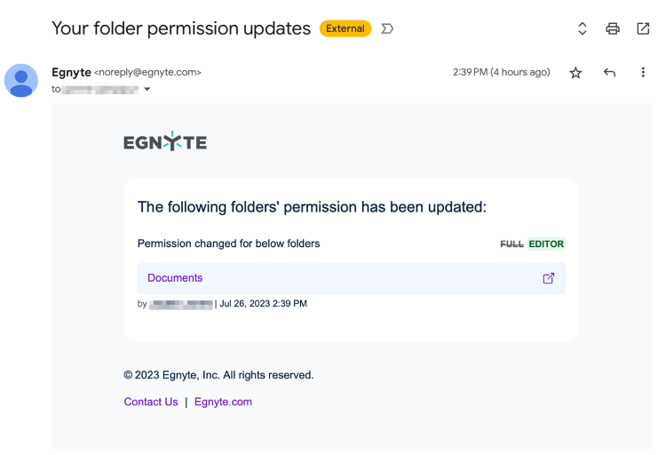Click the EDITOR permission badge
666x455 pixels.
point(546,243)
